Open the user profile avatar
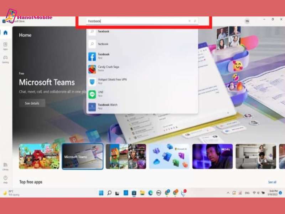Screen dimensions: 285x214 click(x=247, y=21)
